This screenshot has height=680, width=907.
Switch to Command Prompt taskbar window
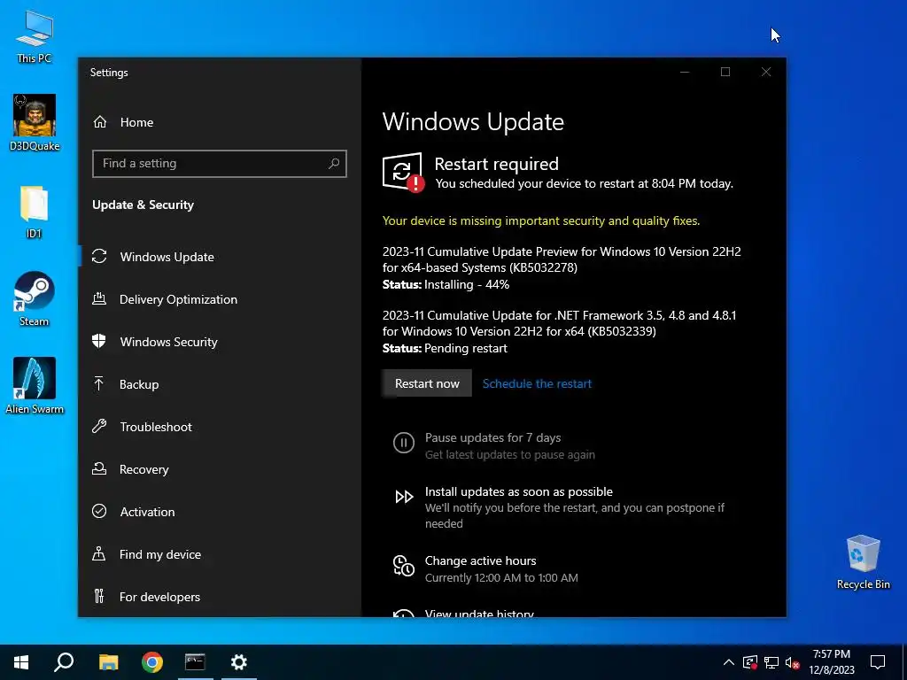tap(195, 662)
